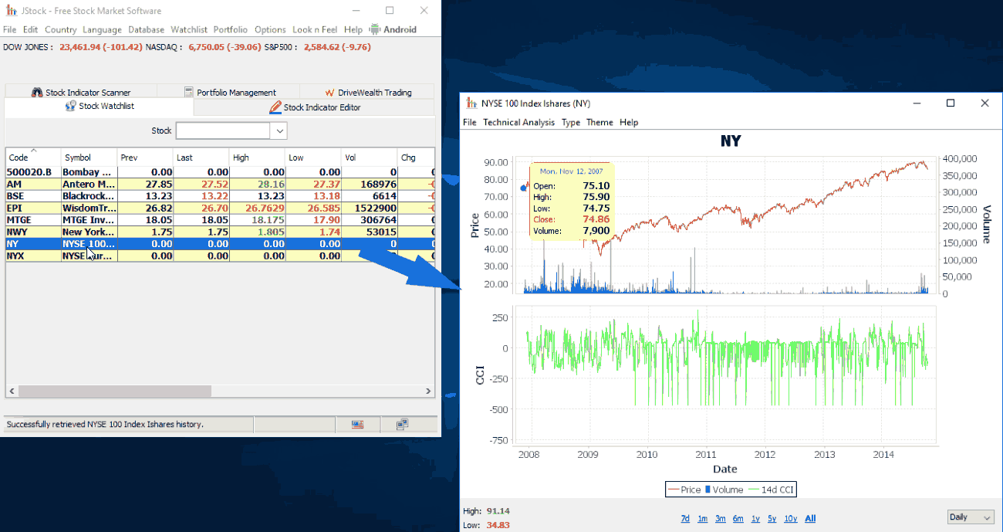Click the Stock Watchlist tab icon

point(71,107)
